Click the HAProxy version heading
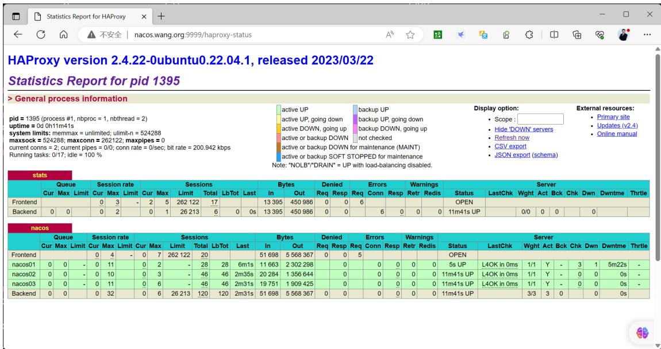This screenshot has width=661, height=349. coord(191,60)
